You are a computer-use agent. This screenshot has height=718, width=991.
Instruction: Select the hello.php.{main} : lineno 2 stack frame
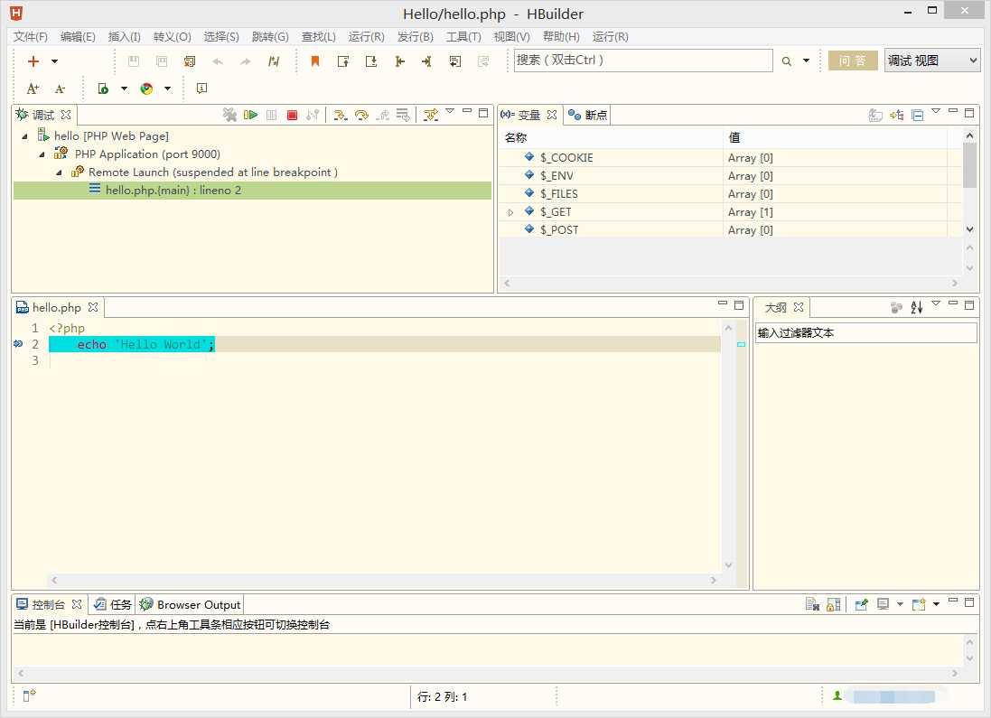click(x=252, y=191)
